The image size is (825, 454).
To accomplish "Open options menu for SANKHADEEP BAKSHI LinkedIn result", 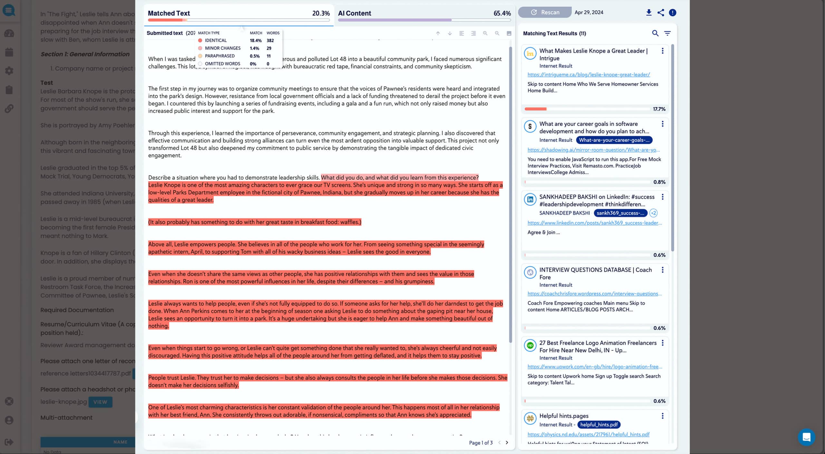I will pyautogui.click(x=663, y=197).
